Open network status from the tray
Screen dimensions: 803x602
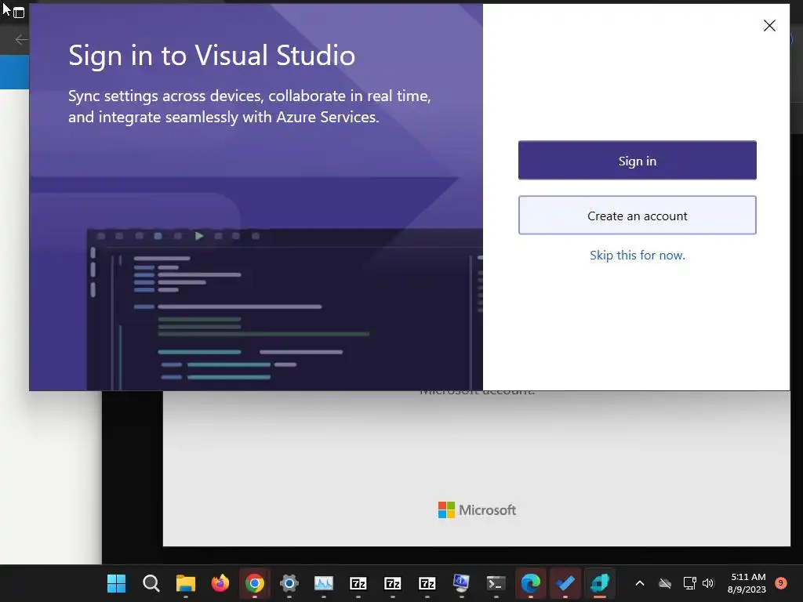pyautogui.click(x=689, y=583)
